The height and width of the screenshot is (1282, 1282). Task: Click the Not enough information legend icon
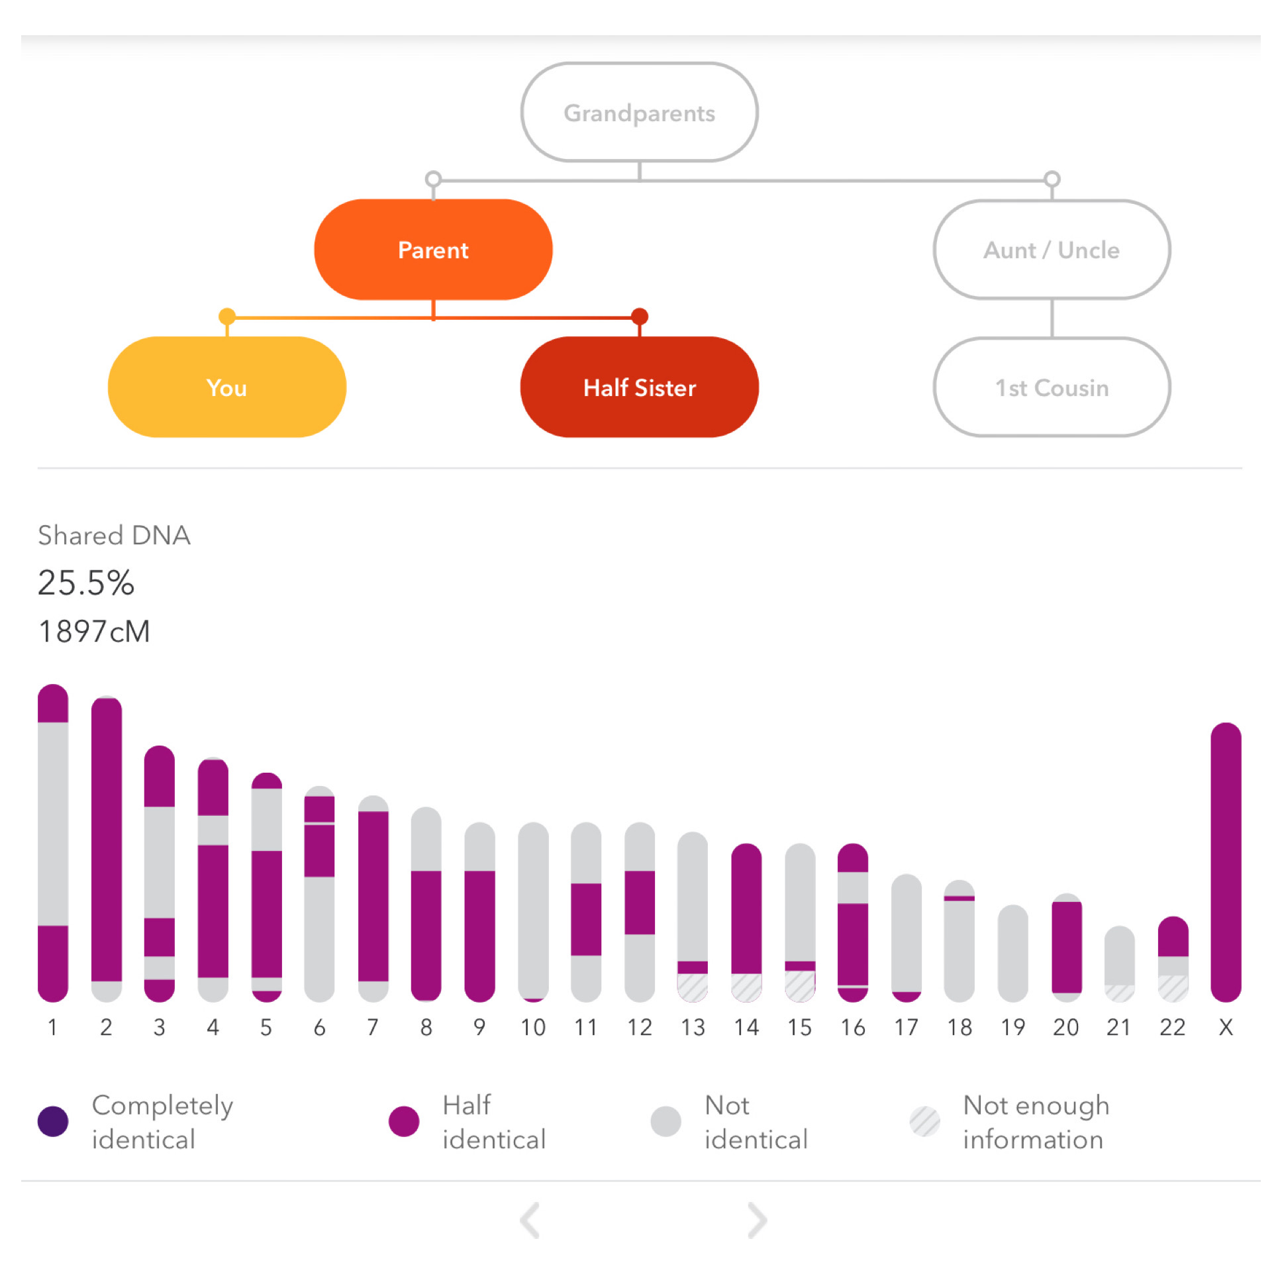click(x=924, y=1121)
